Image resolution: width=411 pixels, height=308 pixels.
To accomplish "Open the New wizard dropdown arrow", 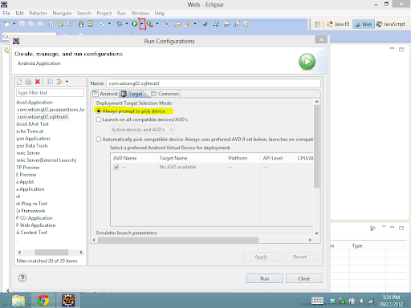I will coord(14,24).
